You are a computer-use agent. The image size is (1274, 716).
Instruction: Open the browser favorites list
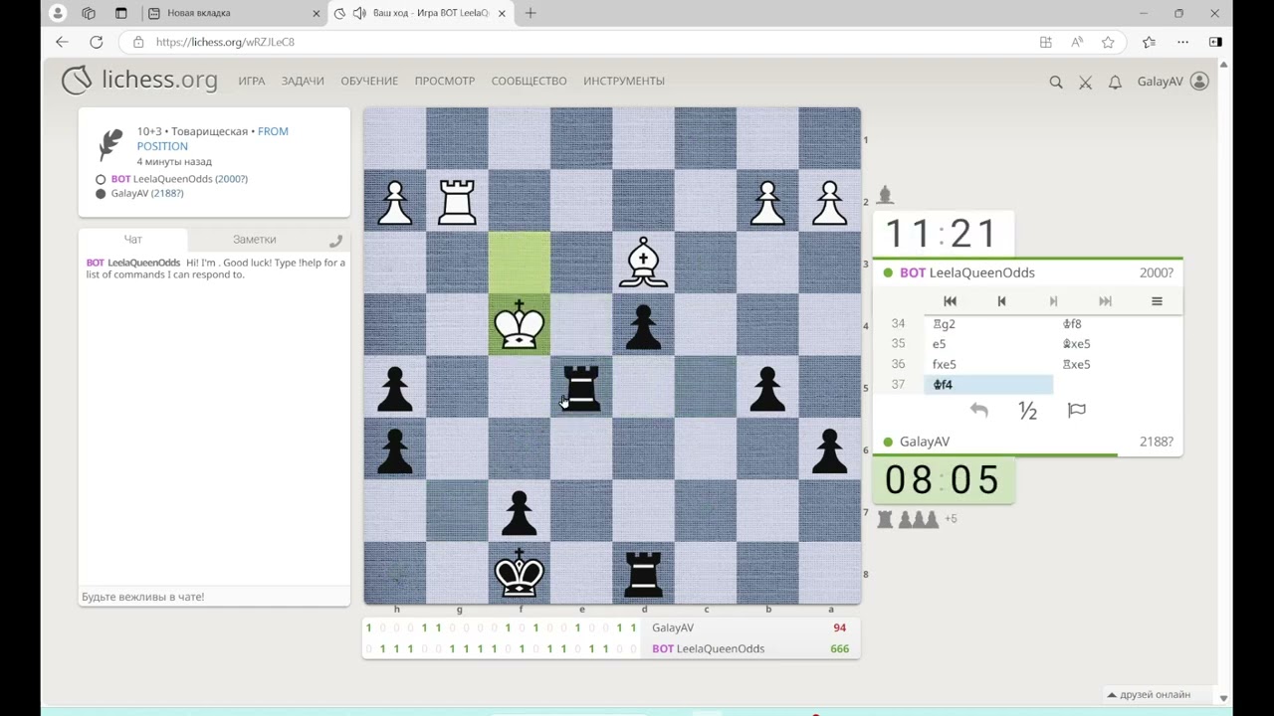point(1150,42)
